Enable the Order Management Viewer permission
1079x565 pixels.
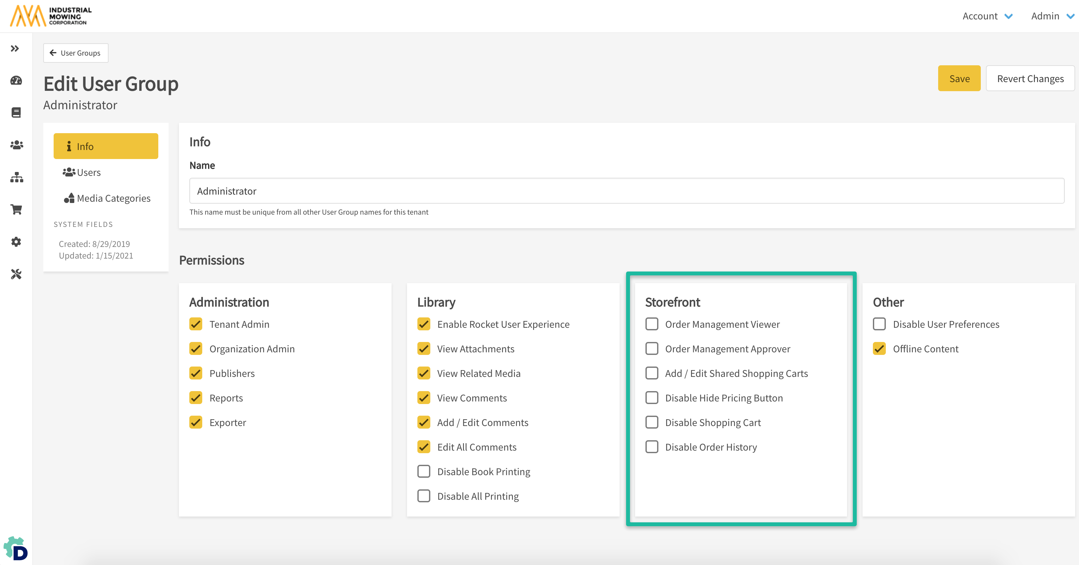tap(652, 324)
